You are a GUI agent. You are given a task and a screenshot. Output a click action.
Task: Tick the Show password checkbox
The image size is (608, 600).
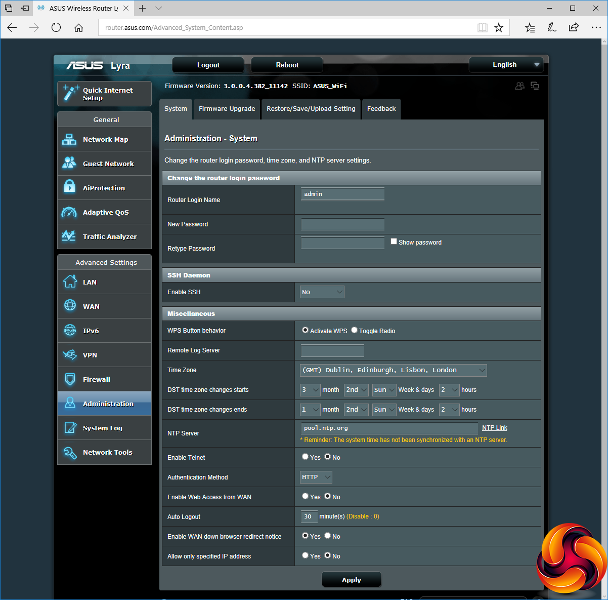click(x=394, y=242)
